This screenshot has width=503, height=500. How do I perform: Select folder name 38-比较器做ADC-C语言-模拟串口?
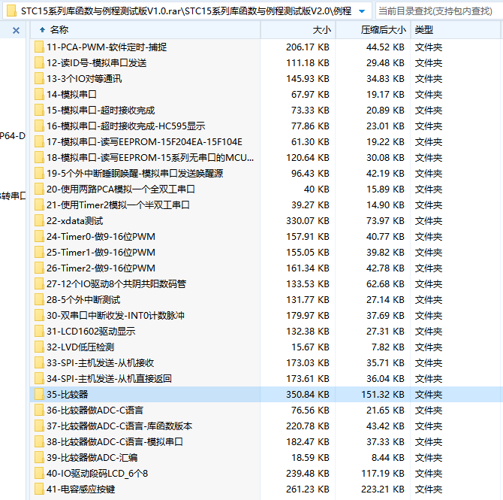[115, 442]
